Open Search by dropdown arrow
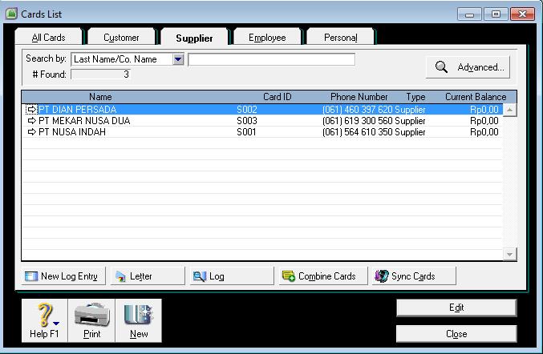The image size is (543, 354). 178,59
